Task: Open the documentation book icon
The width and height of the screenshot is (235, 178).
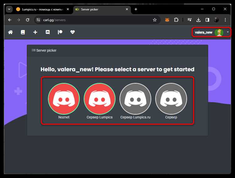Action: click(23, 32)
